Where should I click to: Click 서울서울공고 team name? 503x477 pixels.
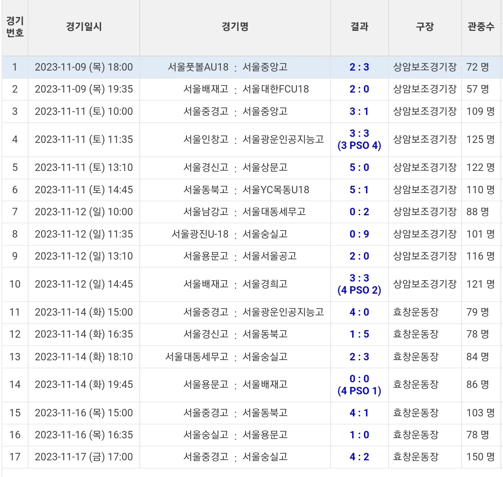269,256
